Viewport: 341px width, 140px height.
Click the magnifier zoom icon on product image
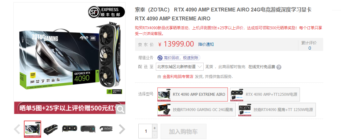tap(120, 109)
